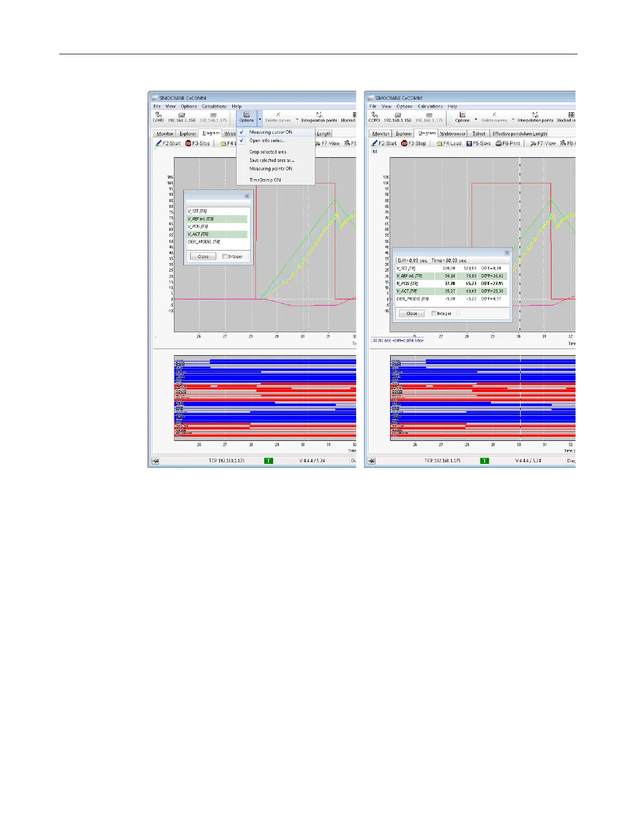Image resolution: width=622 pixels, height=829 pixels.
Task: Collapse Options dropdown arrow in left window
Action: pyautogui.click(x=260, y=119)
